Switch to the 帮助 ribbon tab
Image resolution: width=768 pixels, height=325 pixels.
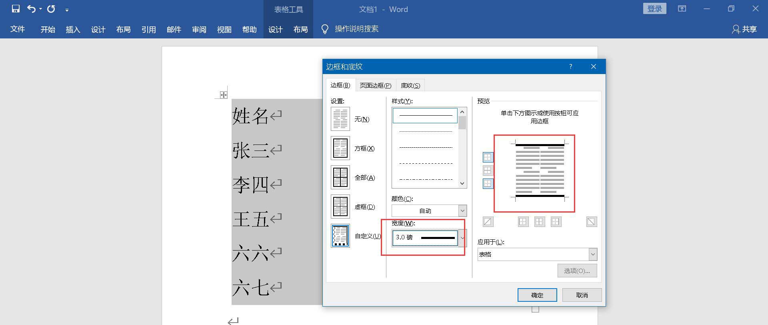[x=249, y=29]
